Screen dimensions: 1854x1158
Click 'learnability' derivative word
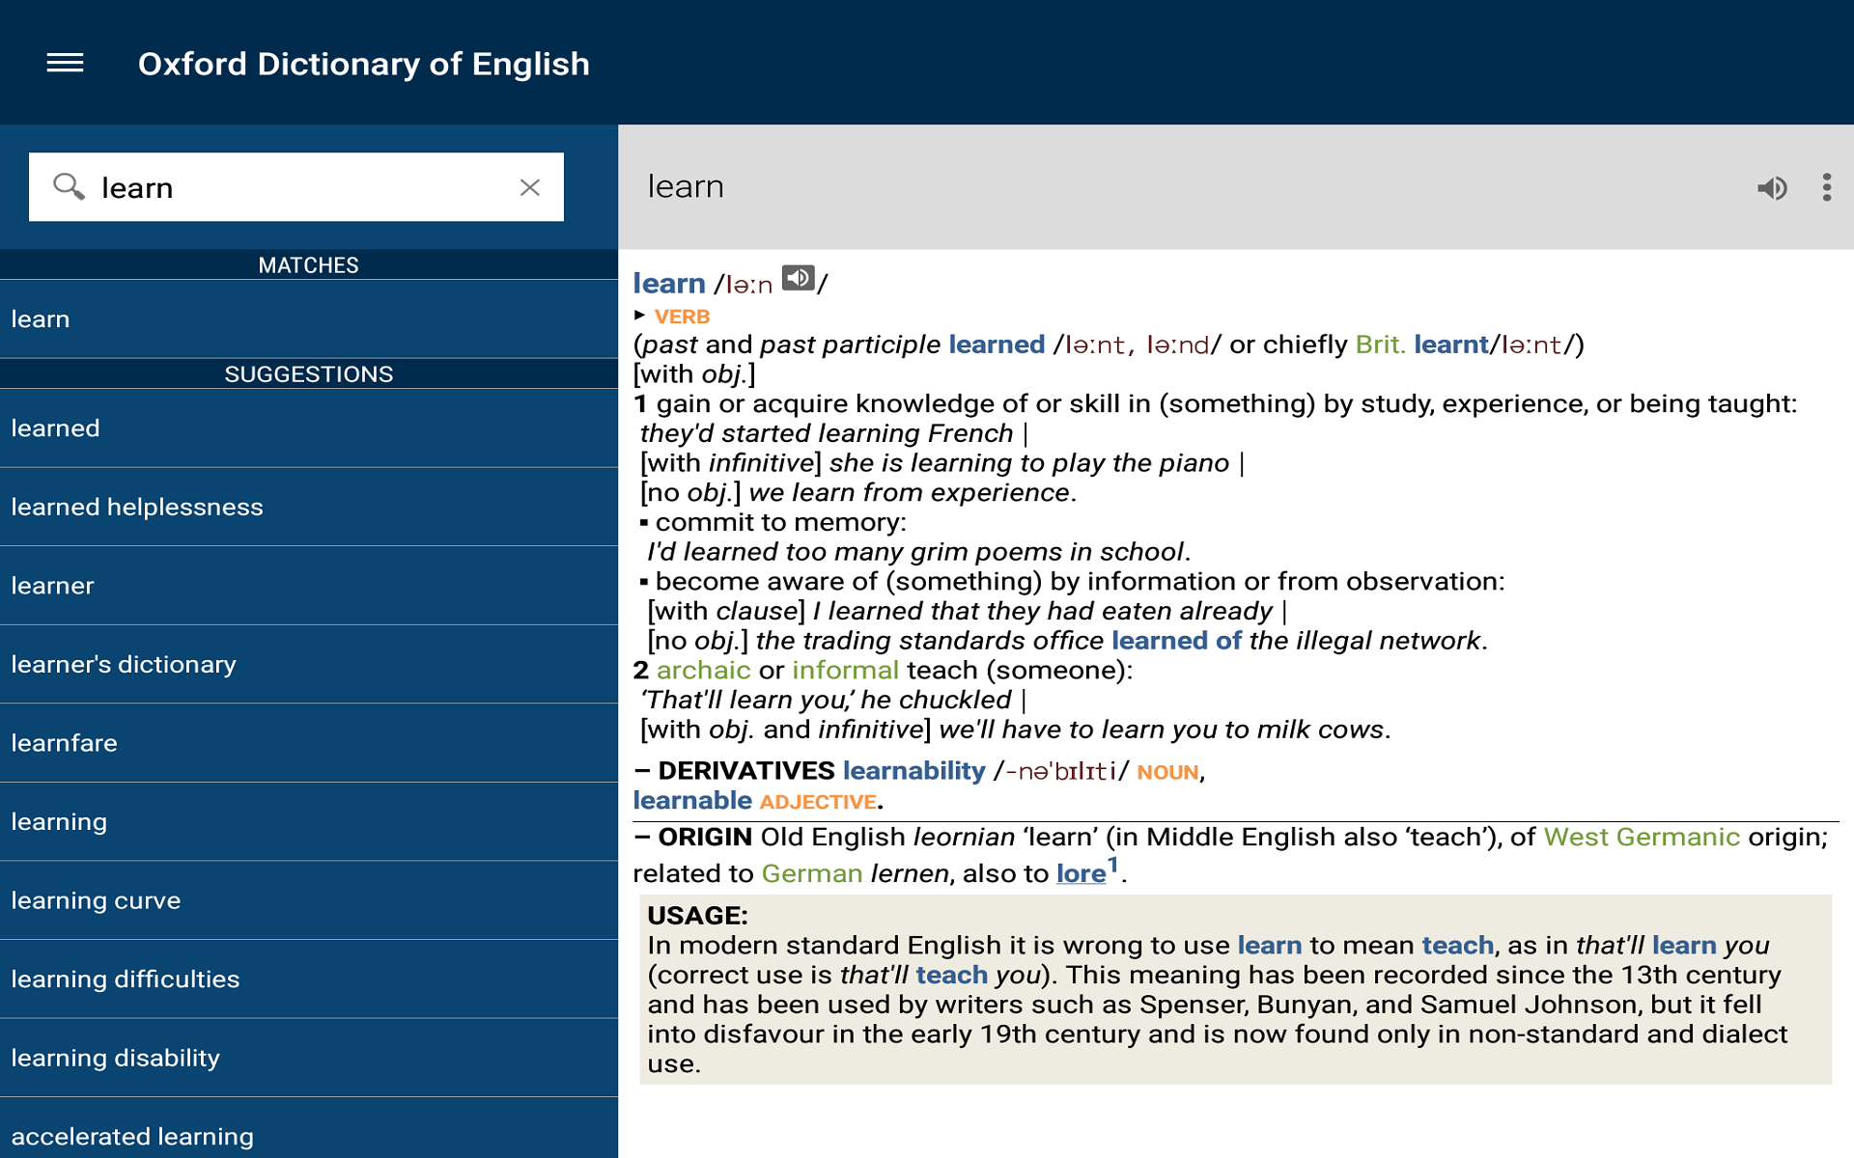[913, 771]
